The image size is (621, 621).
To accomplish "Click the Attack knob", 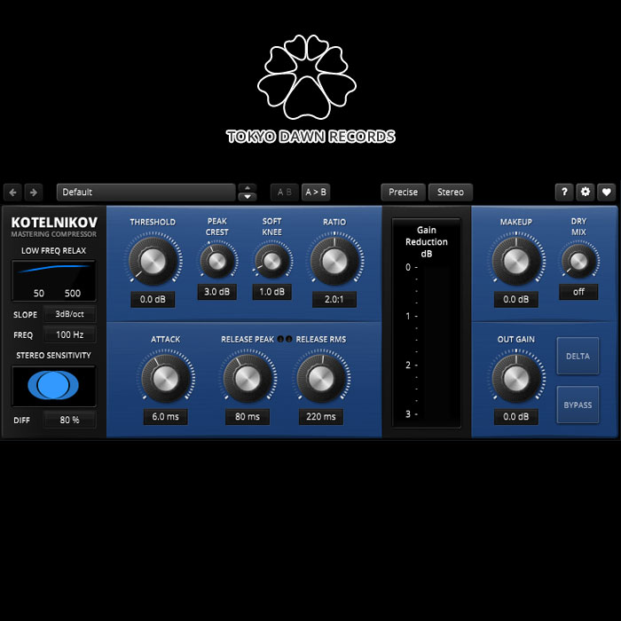I will pyautogui.click(x=166, y=378).
